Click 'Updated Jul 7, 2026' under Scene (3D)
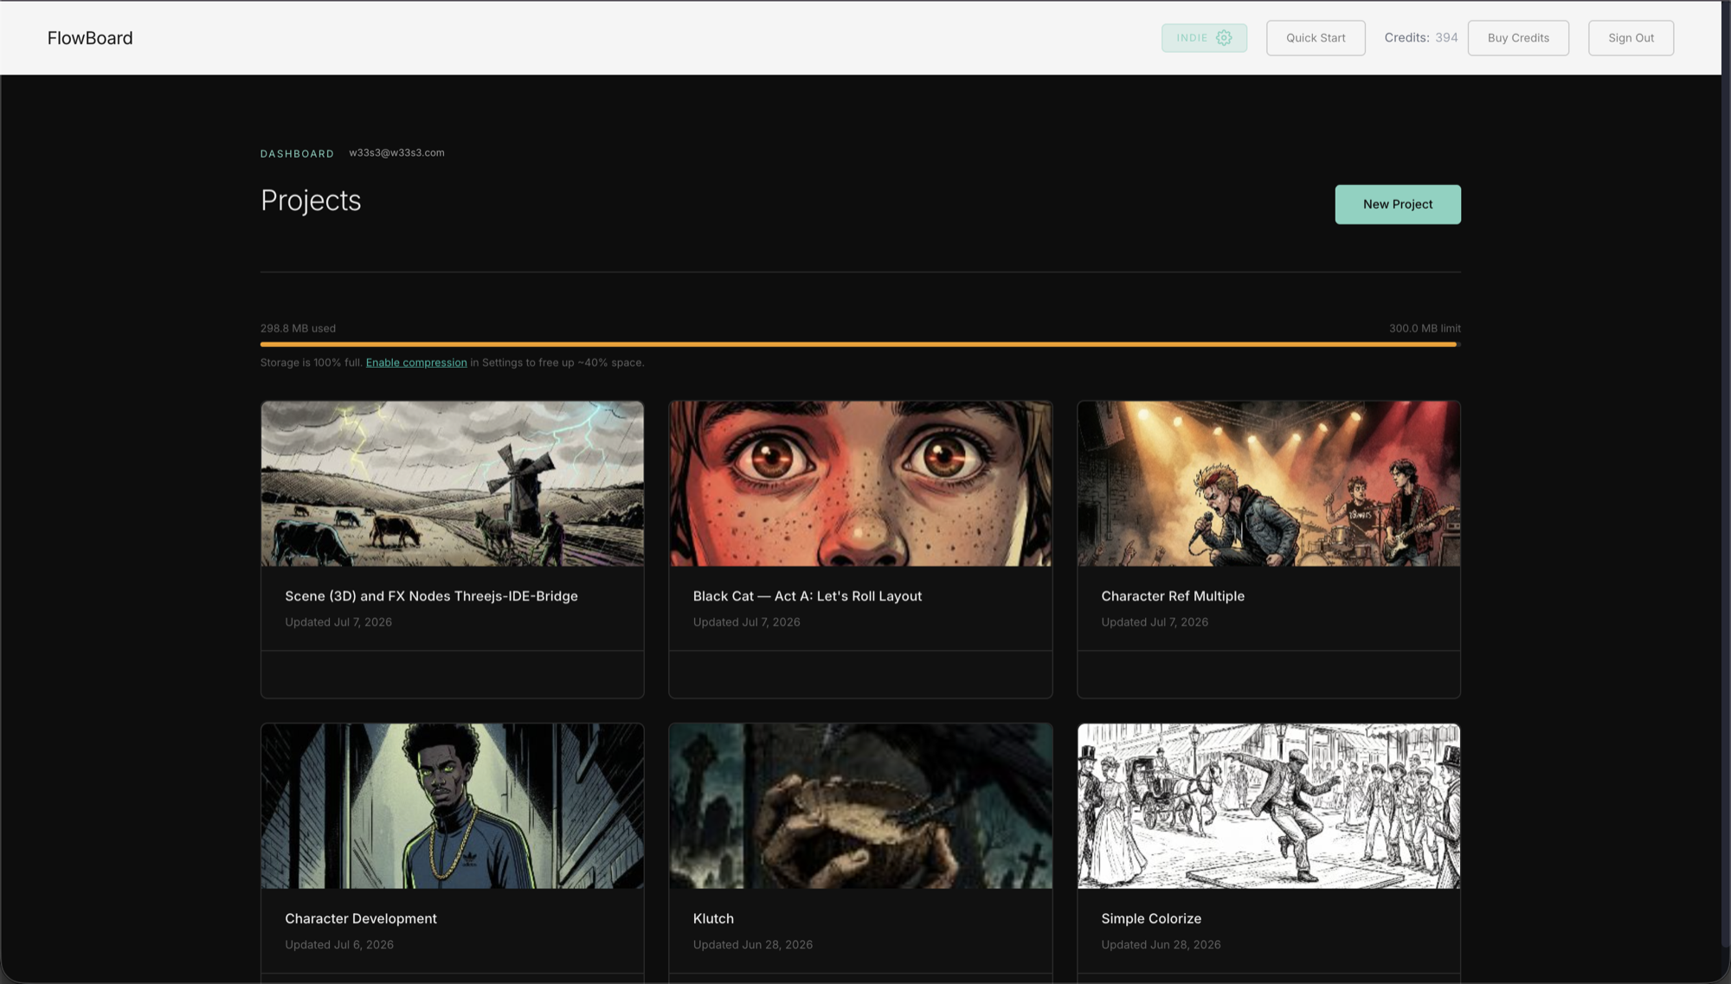The width and height of the screenshot is (1731, 984). coord(338,622)
